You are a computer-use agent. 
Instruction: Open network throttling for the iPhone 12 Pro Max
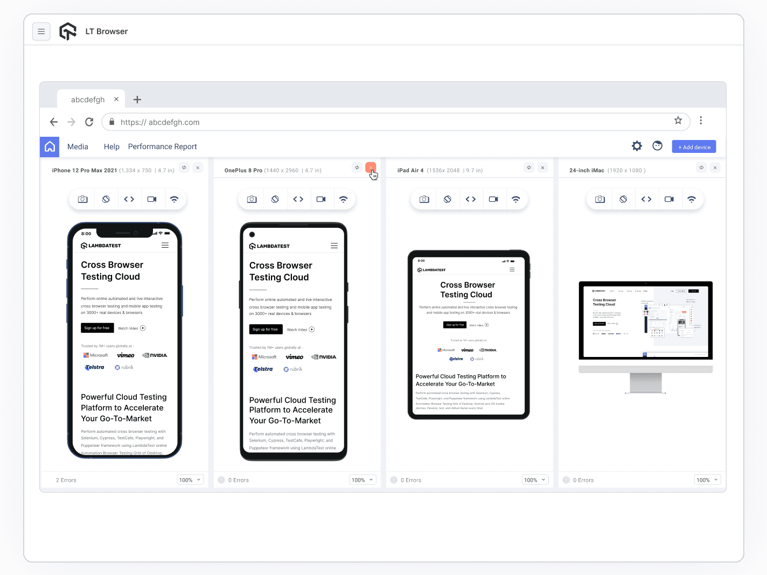[175, 199]
